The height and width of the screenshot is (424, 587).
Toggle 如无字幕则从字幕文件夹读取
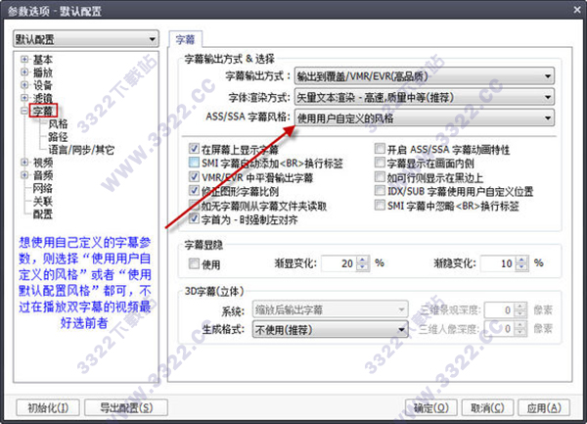click(x=194, y=205)
